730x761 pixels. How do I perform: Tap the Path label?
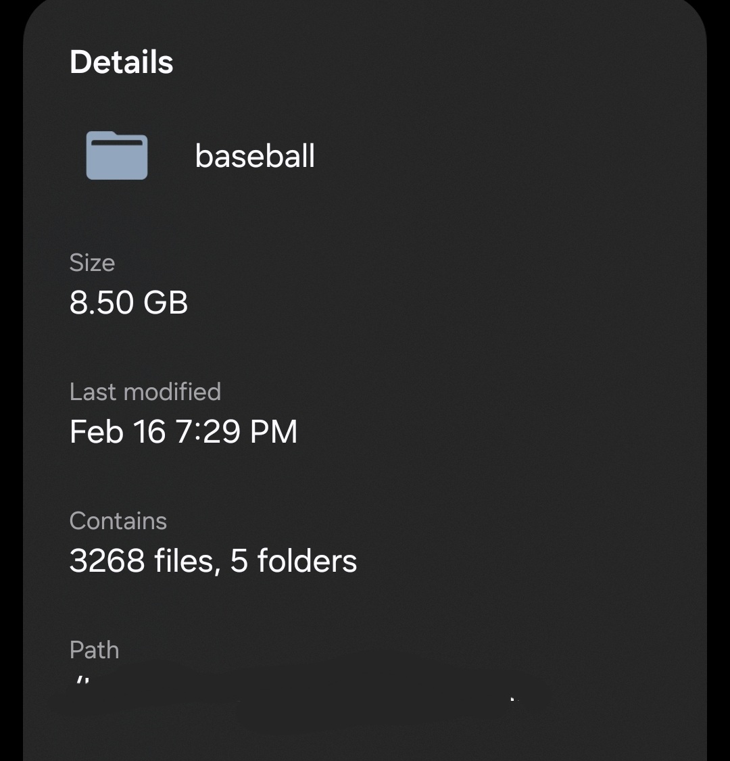[x=94, y=650]
